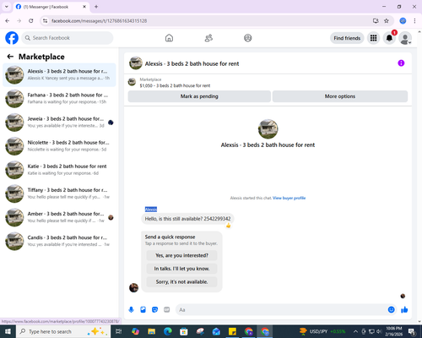Screen dimensions: 422x338
Task: Choose a sticker icon in composer
Action: pos(154,310)
